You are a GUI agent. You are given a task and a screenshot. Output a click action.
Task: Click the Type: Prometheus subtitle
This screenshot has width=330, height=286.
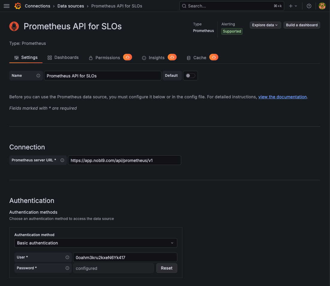click(28, 43)
